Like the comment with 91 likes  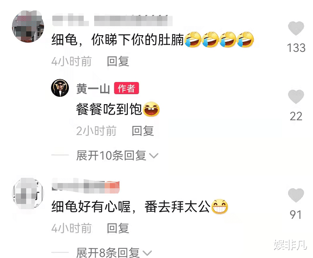tap(296, 195)
